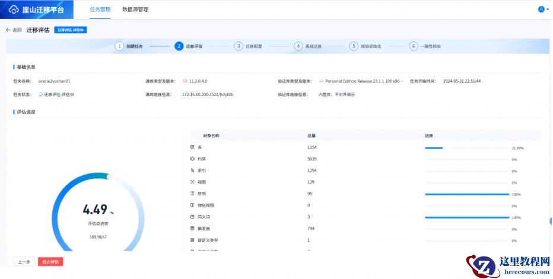Switch to the 任务管理 tab
This screenshot has height=279, width=553.
click(100, 9)
